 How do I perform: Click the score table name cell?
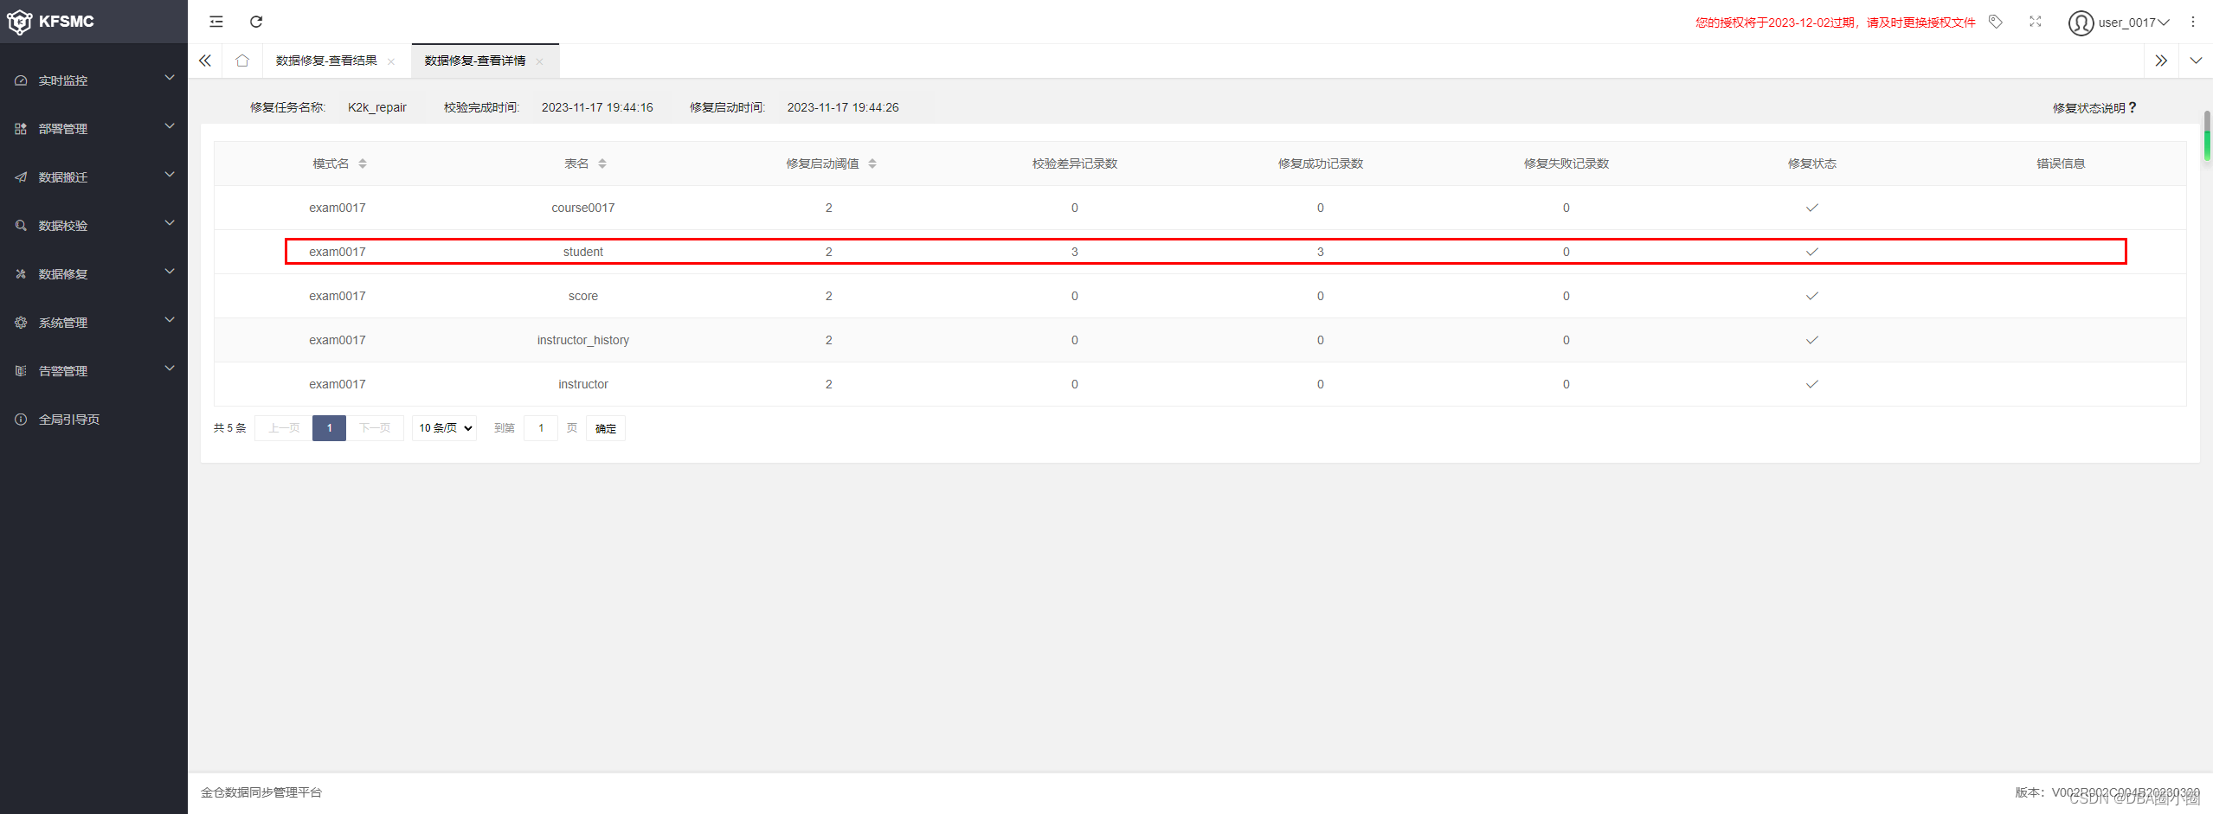tap(583, 296)
